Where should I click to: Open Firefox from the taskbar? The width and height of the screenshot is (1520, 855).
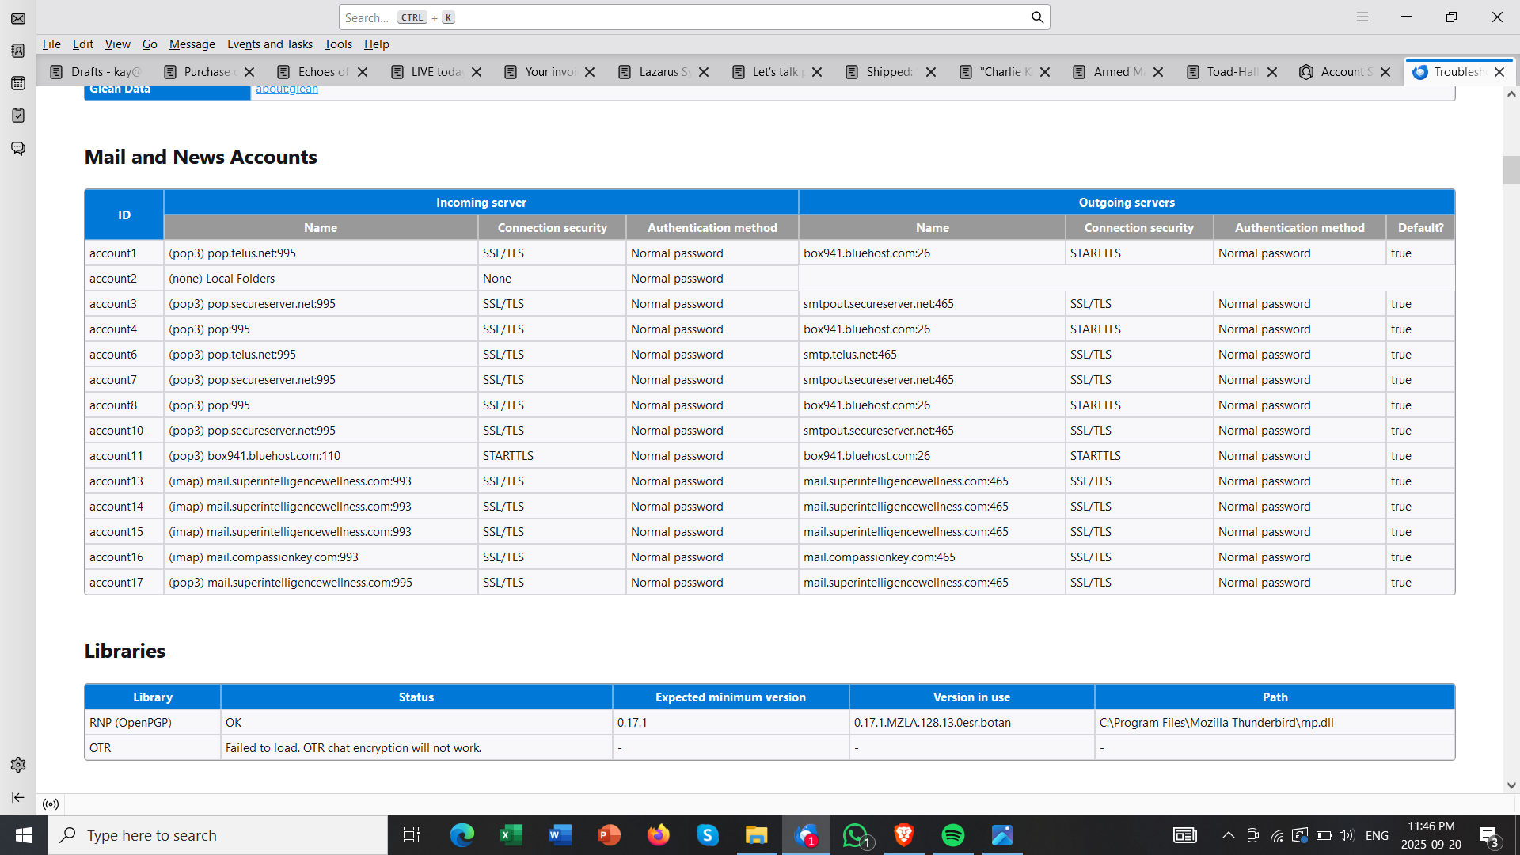[x=658, y=835]
